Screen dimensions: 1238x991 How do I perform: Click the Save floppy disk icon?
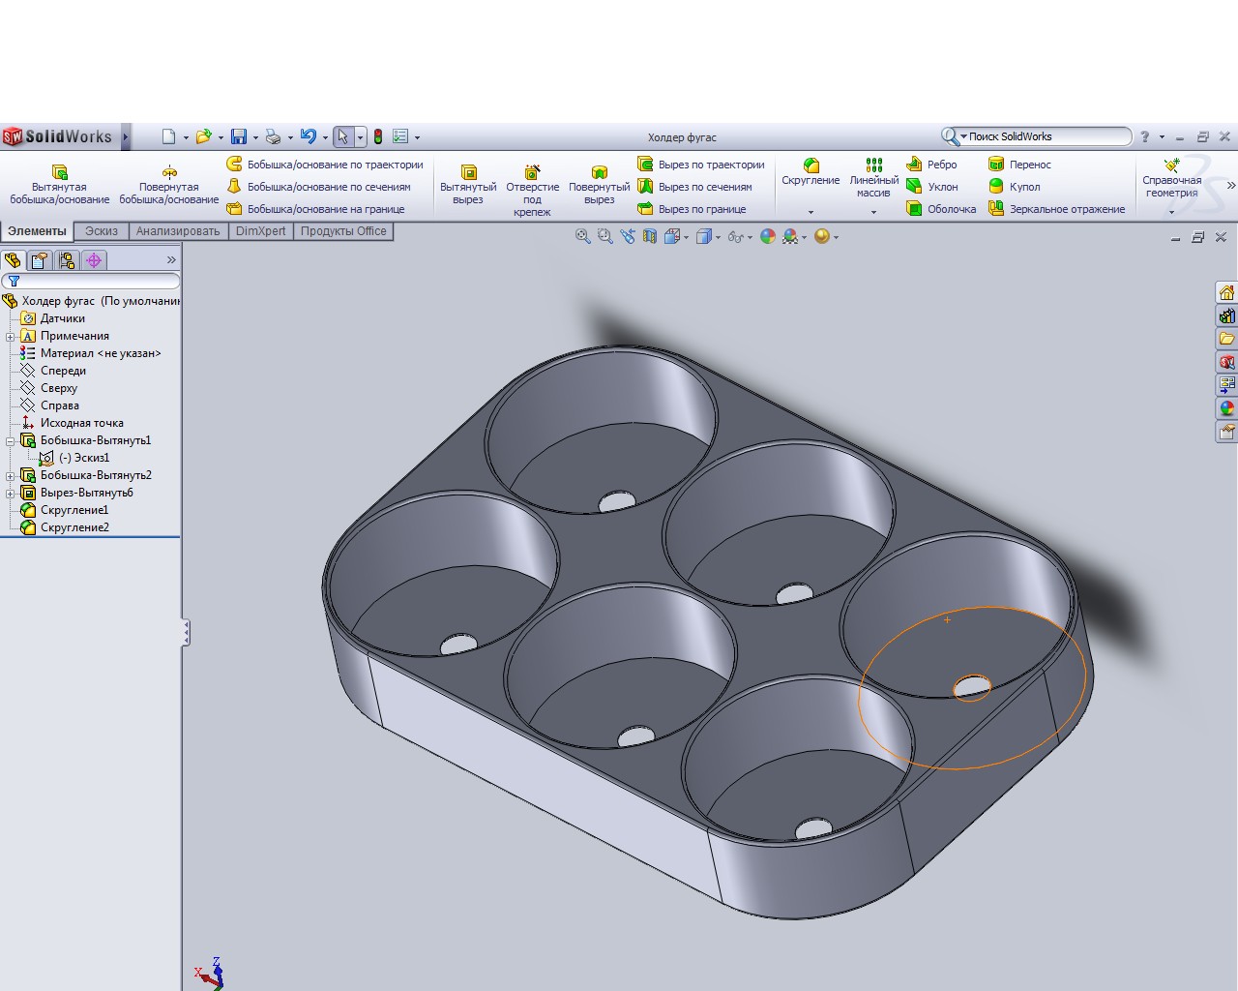click(239, 137)
